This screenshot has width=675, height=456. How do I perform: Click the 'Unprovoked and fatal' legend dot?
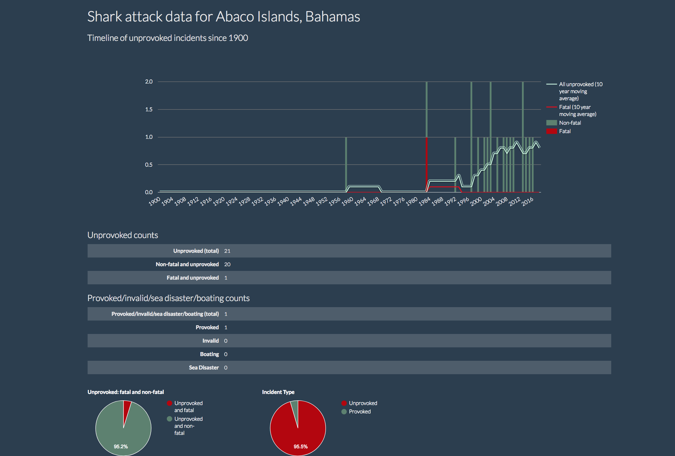pyautogui.click(x=170, y=403)
